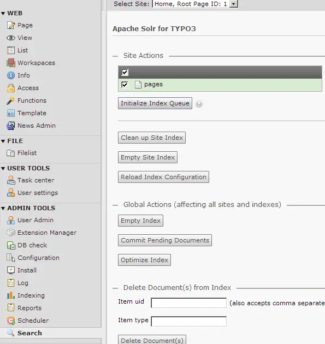
Task: Open the Select Site dropdown
Action: [x=195, y=4]
